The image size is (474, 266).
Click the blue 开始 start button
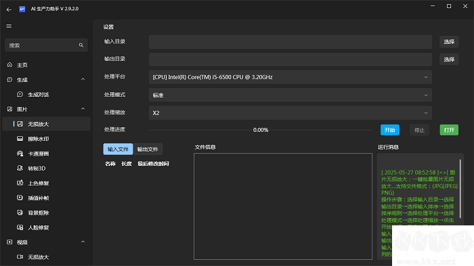(x=389, y=130)
